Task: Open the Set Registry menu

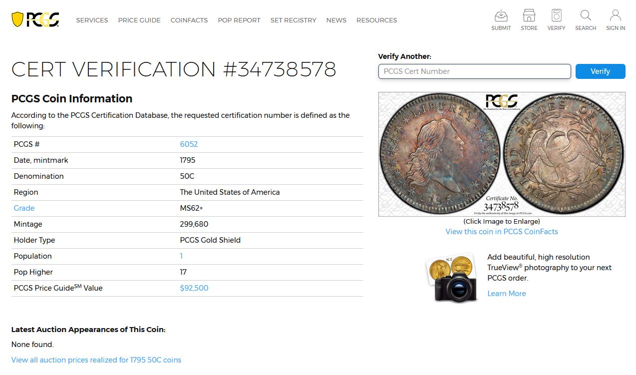Action: [293, 20]
